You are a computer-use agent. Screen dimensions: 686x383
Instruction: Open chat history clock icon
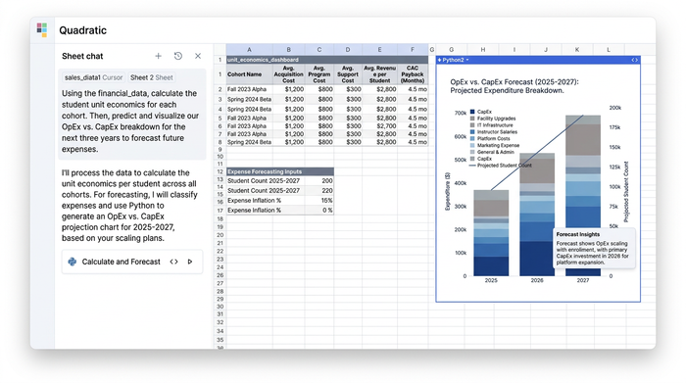[x=178, y=56]
